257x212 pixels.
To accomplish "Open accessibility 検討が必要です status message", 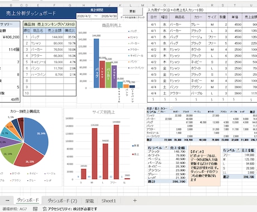I will click(73, 209).
